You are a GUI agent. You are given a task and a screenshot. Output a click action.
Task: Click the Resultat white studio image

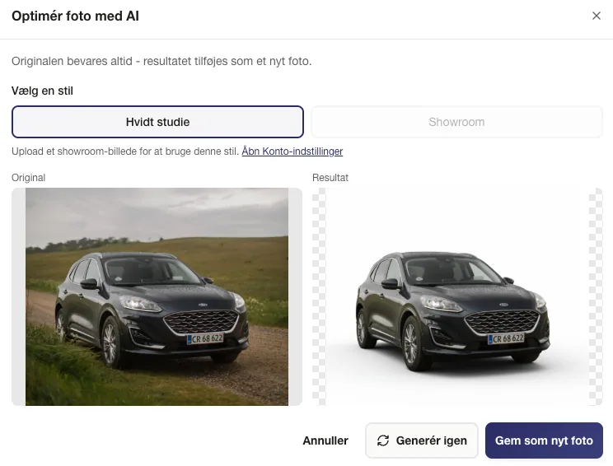(x=457, y=296)
